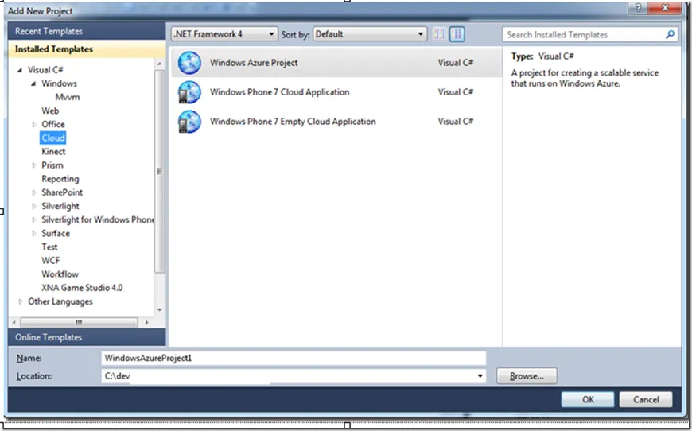Select the Cloud category
Viewport: 692px width, 431px height.
(53, 138)
